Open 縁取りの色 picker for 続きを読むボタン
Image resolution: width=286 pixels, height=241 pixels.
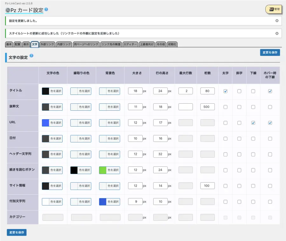coord(81,170)
